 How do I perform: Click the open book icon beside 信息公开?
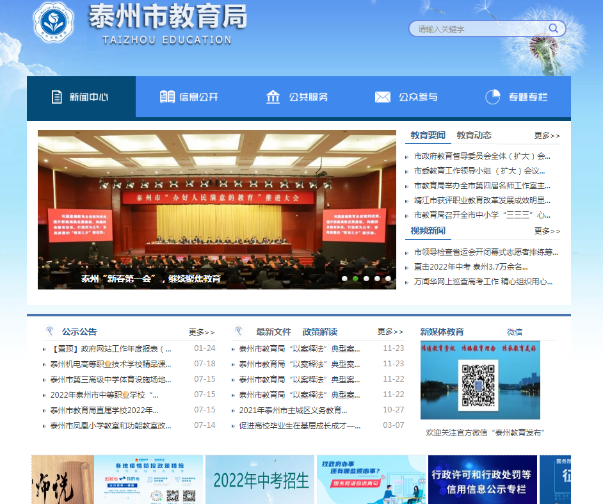click(167, 97)
